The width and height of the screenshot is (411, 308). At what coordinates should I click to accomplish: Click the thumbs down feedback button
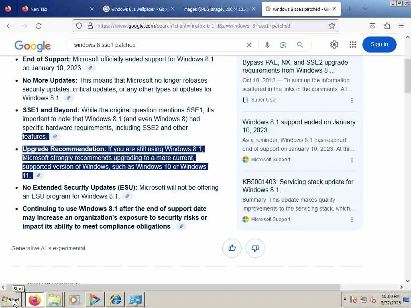[255, 248]
